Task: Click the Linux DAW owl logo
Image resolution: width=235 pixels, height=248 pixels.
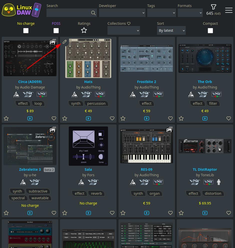Action: click(x=21, y=10)
